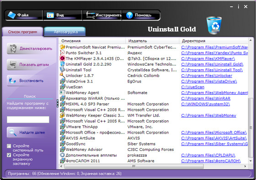Open the C:\Program Files\WinRAR link

[206, 98]
